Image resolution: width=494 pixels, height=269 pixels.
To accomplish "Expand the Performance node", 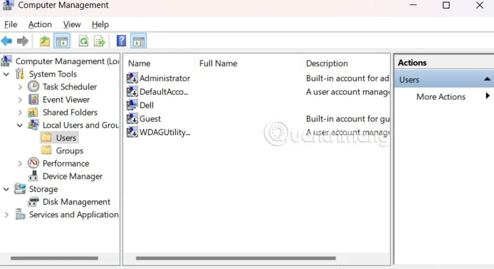I will pyautogui.click(x=20, y=163).
